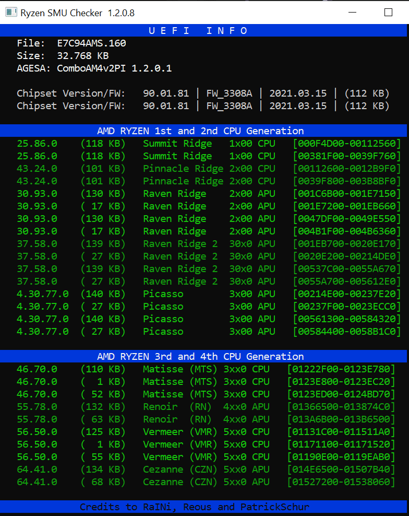
Task: Click the 'AMD RYZEN 3rd and 4th CPU Generation' header
Action: click(203, 356)
